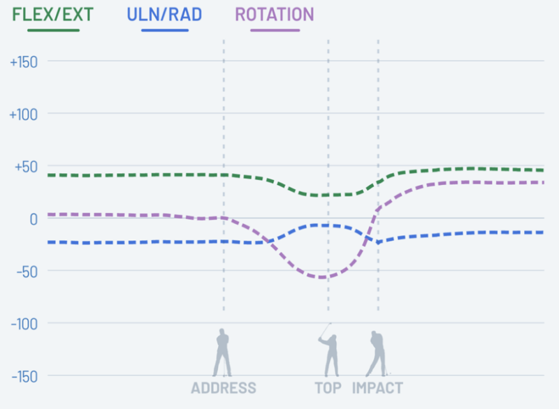The image size is (559, 409).
Task: Click the +150 y-axis label
Action: pos(23,61)
